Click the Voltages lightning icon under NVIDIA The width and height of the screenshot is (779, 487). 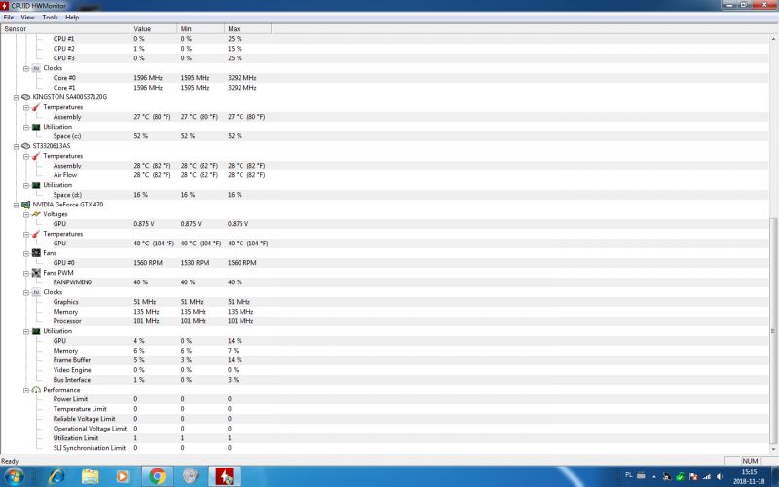click(36, 214)
